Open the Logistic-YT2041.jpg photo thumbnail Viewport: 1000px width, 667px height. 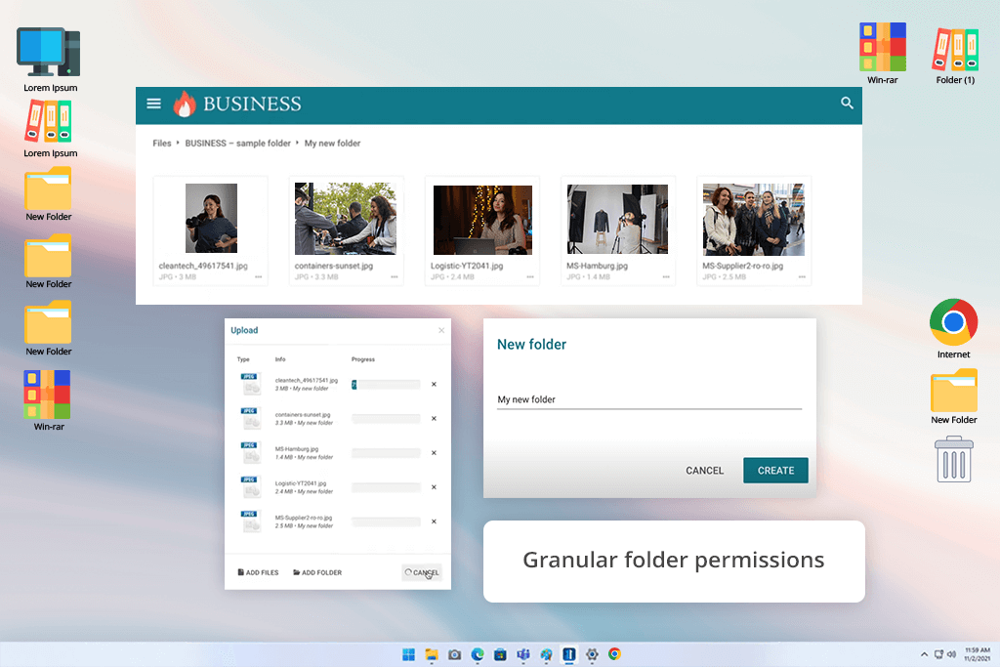coord(482,220)
